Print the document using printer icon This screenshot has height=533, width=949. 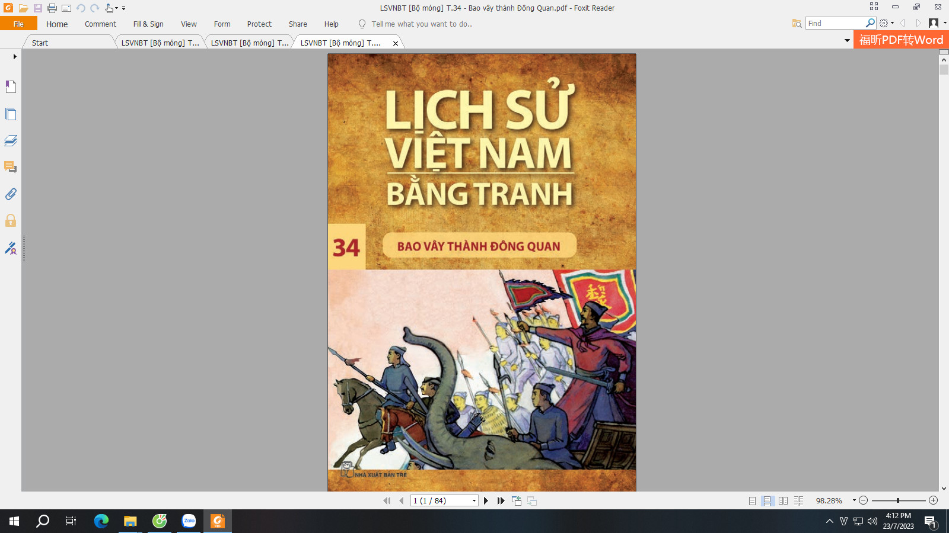[52, 8]
